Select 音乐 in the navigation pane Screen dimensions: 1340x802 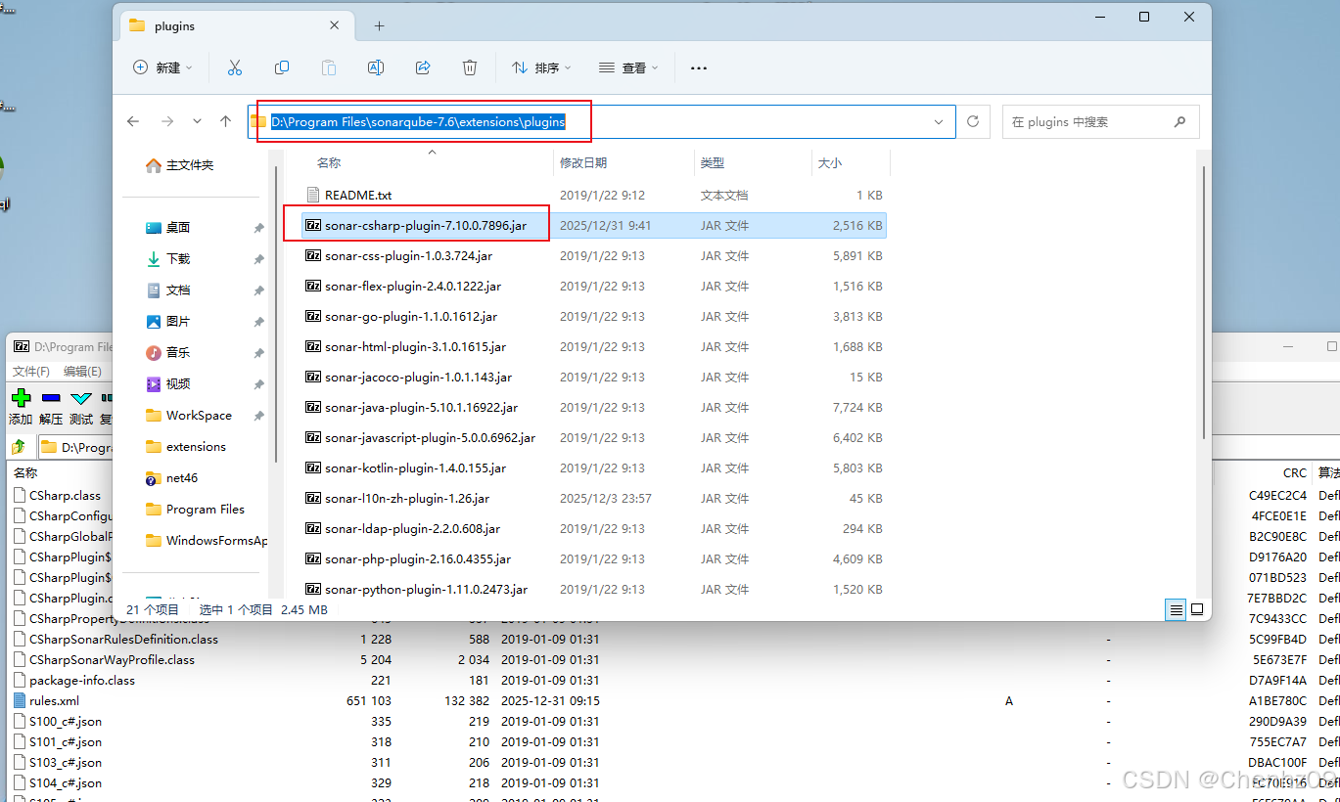point(167,353)
